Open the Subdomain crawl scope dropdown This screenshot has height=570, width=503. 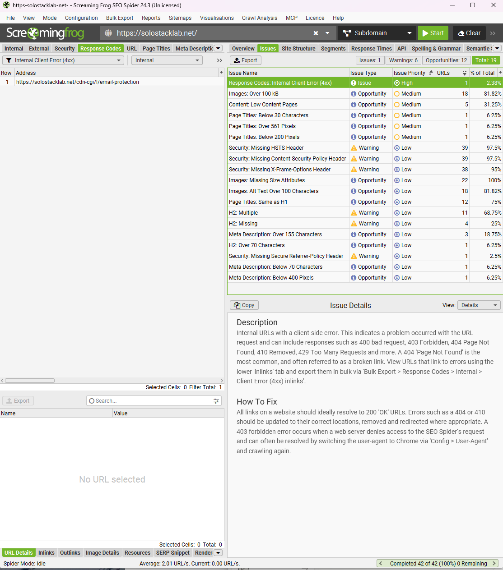point(377,33)
